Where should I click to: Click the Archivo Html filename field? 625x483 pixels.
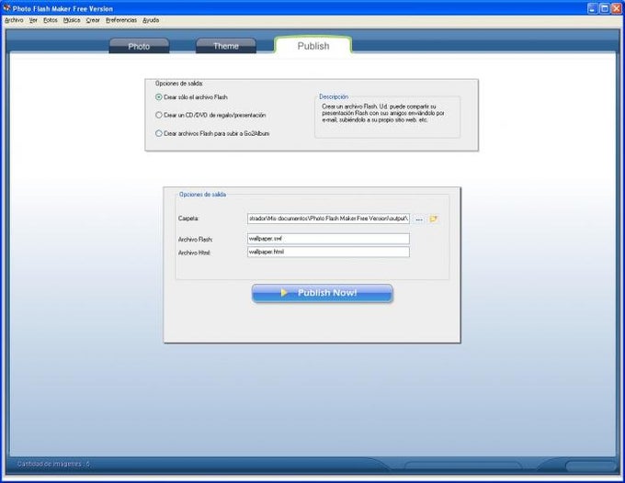point(328,252)
